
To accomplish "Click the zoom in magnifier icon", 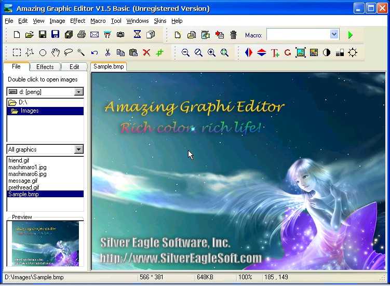I will coord(211,52).
